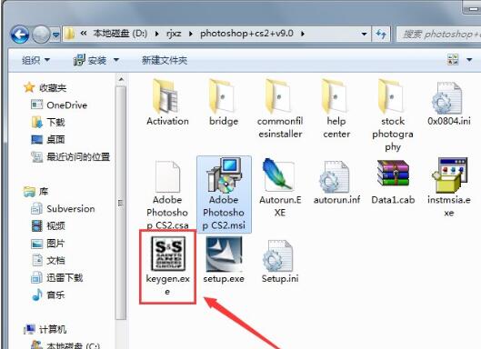
Task: Select 迅雷下载 library
Action: pyautogui.click(x=57, y=278)
